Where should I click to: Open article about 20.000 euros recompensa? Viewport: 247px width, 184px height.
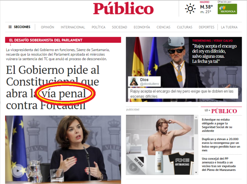221,145
